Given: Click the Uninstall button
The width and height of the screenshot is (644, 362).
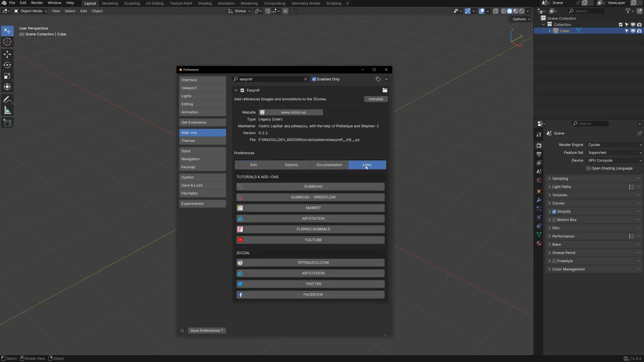Looking at the screenshot, I should [375, 99].
